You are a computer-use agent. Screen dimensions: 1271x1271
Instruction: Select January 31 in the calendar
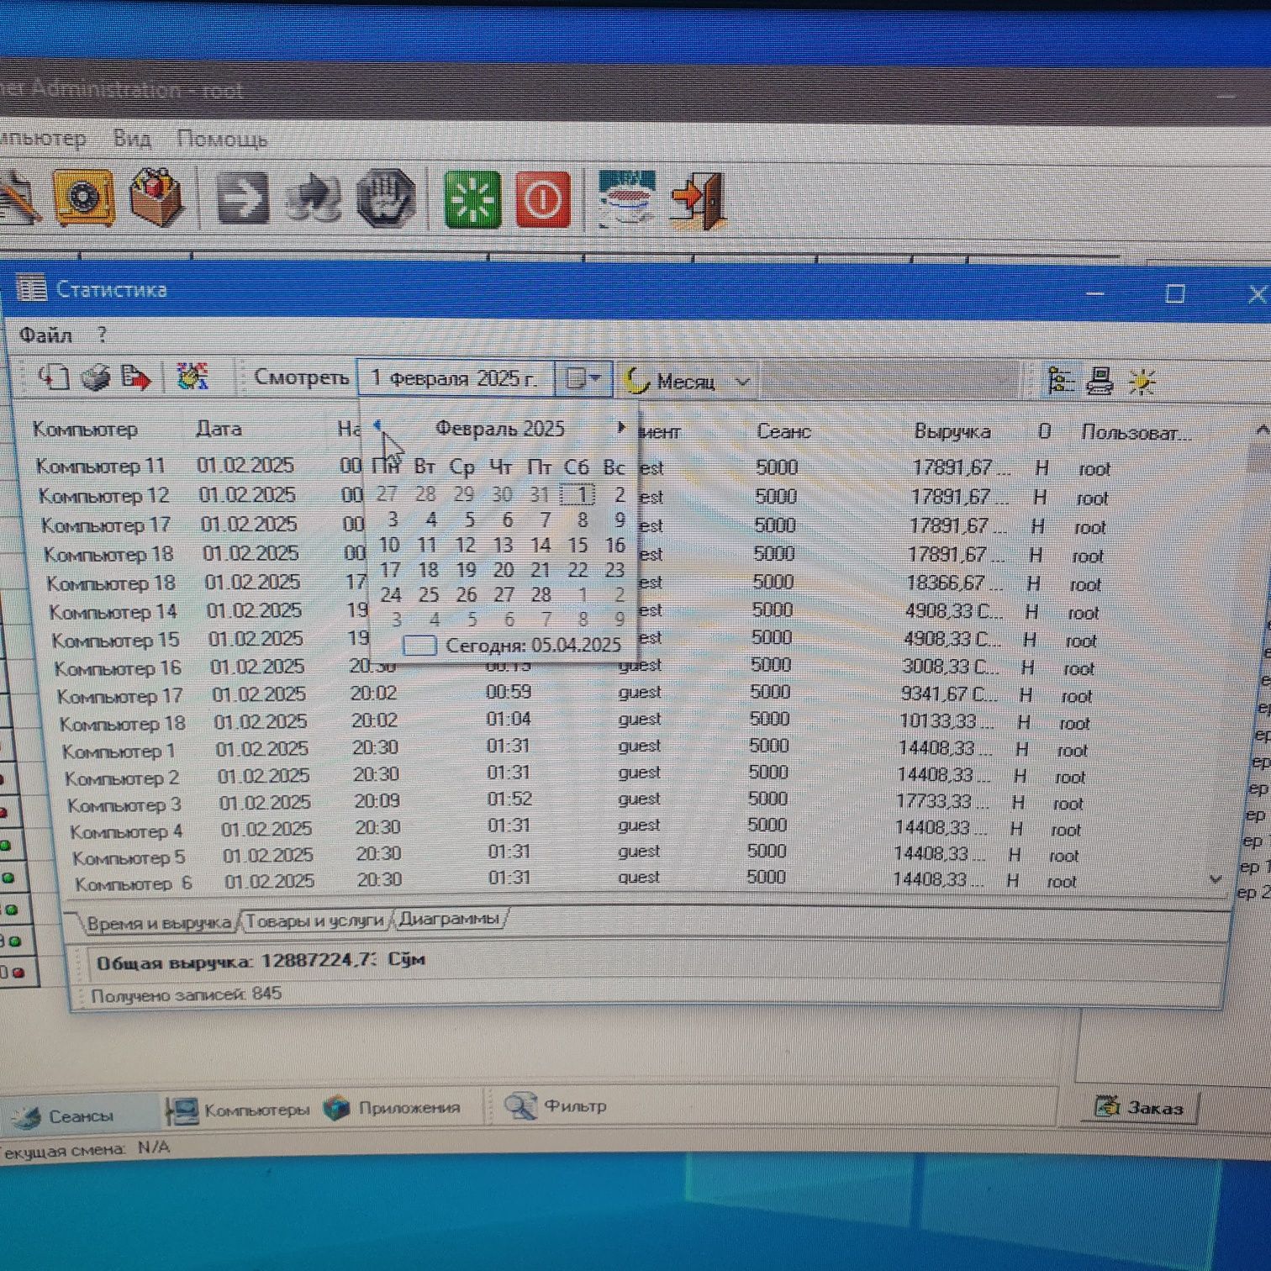tap(539, 494)
